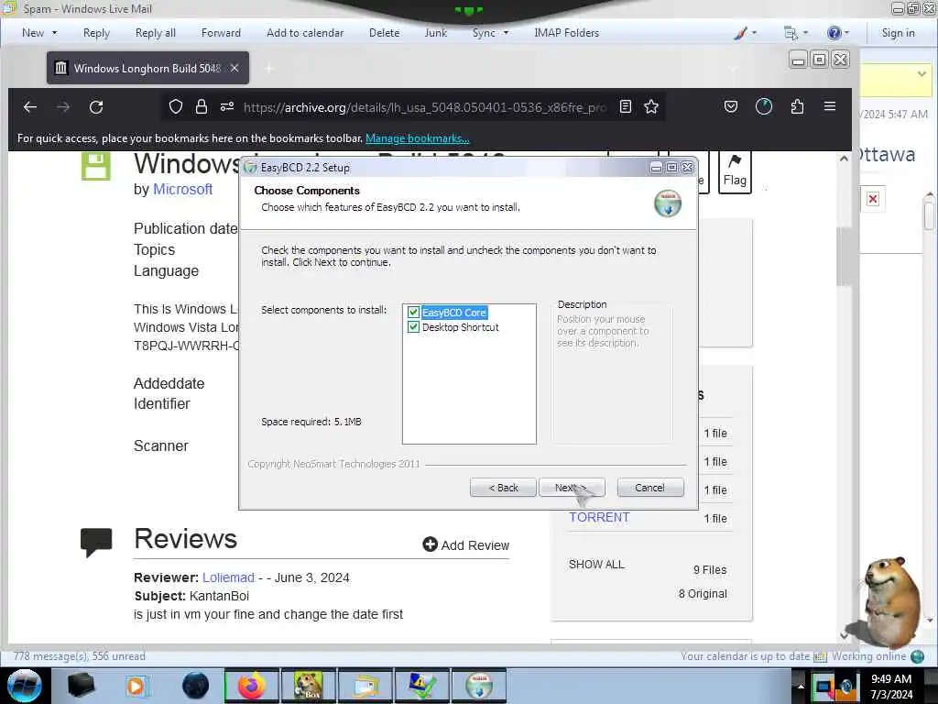The height and width of the screenshot is (704, 938).
Task: Click the Flag button on archive page
Action: [x=735, y=171]
